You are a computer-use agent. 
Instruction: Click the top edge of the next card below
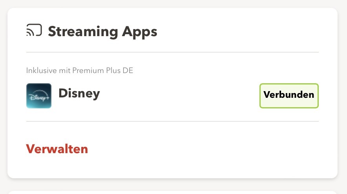click(172, 192)
